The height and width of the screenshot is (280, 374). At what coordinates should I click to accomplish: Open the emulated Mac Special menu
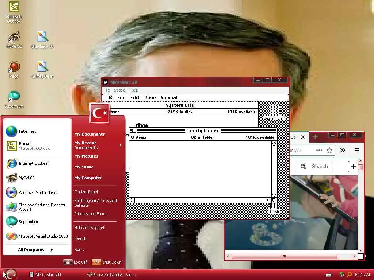[169, 97]
